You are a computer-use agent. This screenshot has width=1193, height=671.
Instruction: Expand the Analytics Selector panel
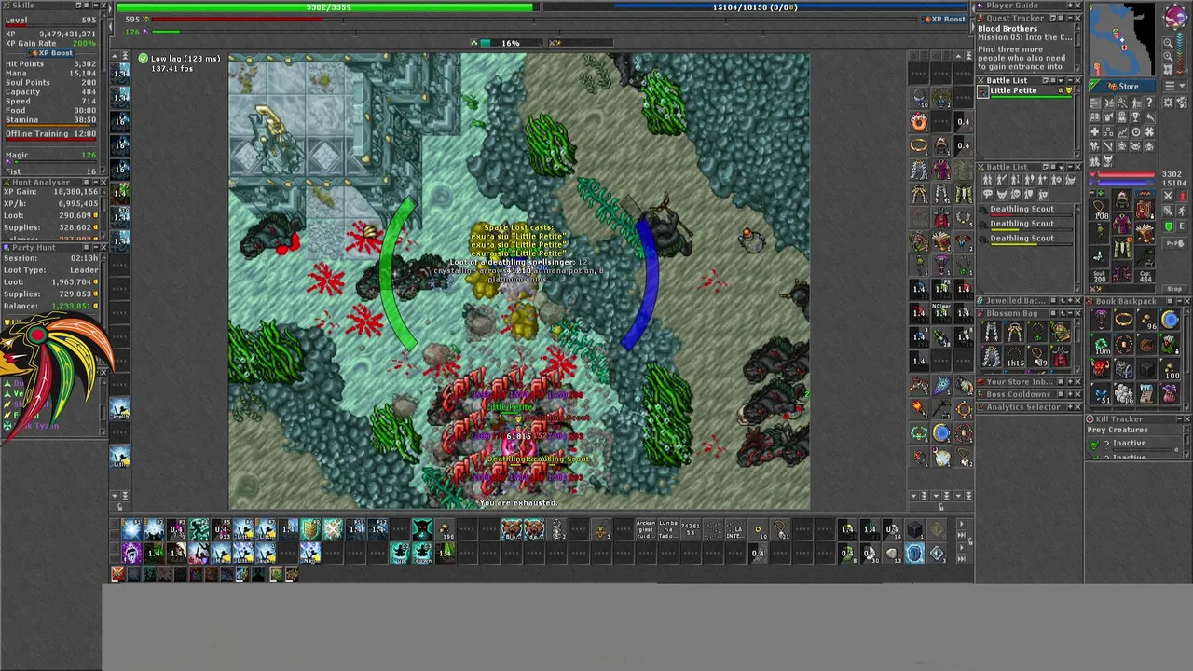[1070, 407]
